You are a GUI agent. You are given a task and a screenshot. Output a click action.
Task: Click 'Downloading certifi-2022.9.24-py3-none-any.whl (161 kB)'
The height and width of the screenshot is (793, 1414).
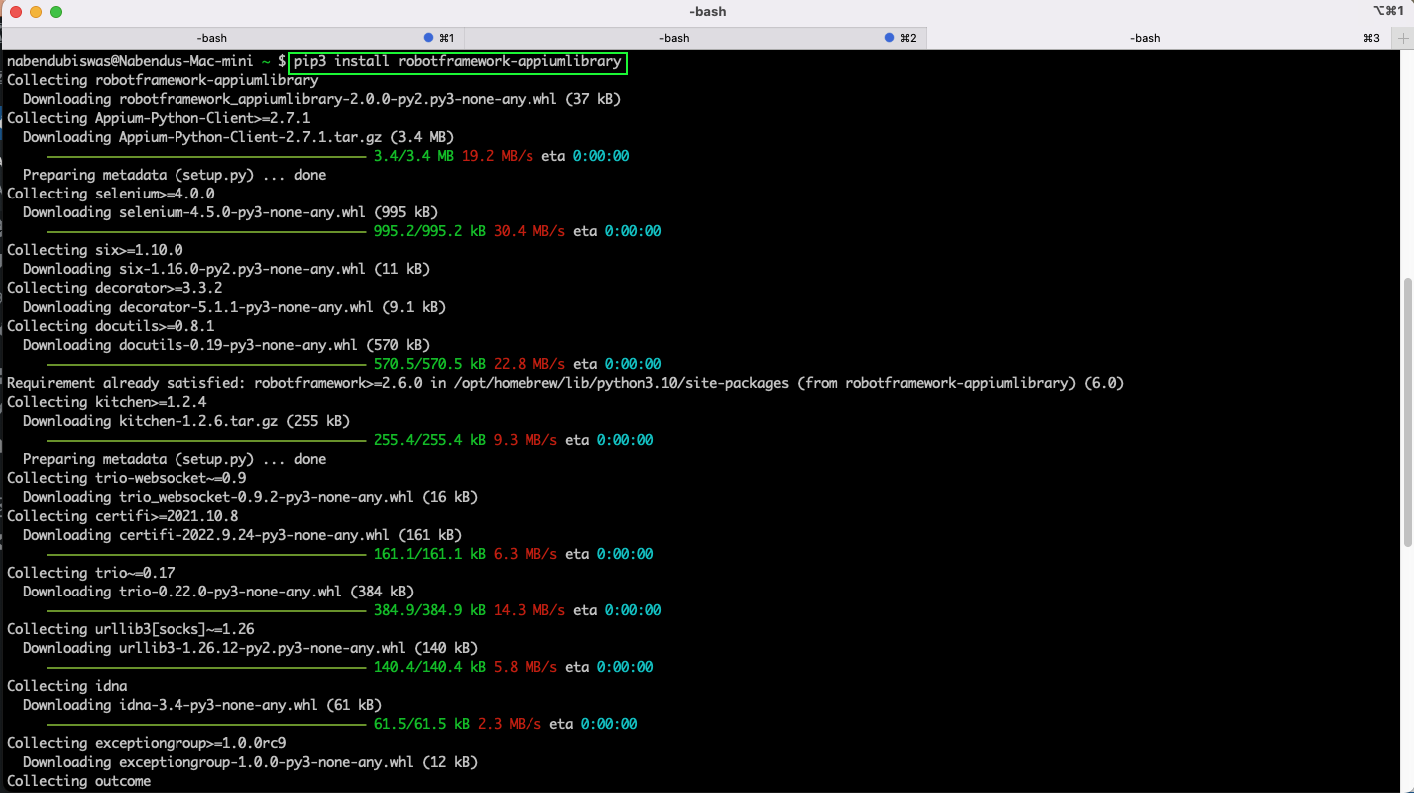[242, 535]
